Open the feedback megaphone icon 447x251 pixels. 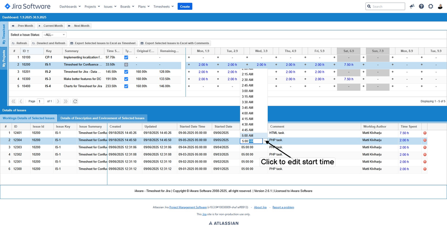point(412,6)
